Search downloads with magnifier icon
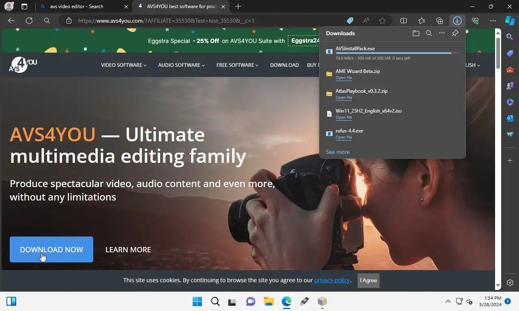This screenshot has height=311, width=519. point(429,33)
